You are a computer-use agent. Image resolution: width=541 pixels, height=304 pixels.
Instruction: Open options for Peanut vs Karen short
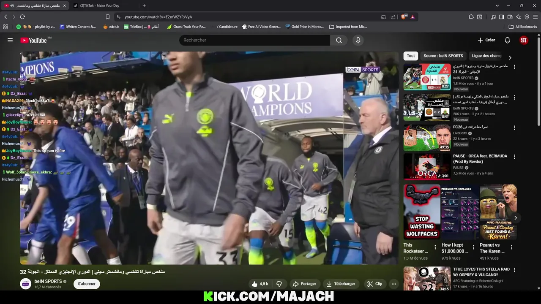point(511,247)
